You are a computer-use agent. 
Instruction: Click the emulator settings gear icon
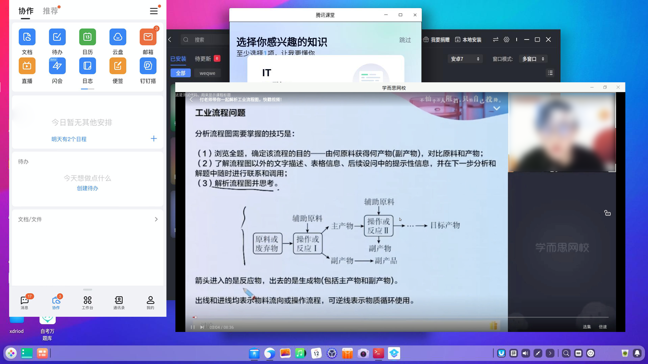pyautogui.click(x=506, y=39)
